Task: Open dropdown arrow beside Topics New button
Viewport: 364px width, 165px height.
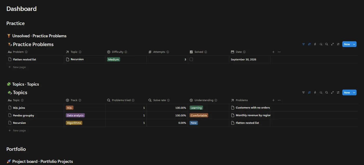Action: click(x=354, y=92)
